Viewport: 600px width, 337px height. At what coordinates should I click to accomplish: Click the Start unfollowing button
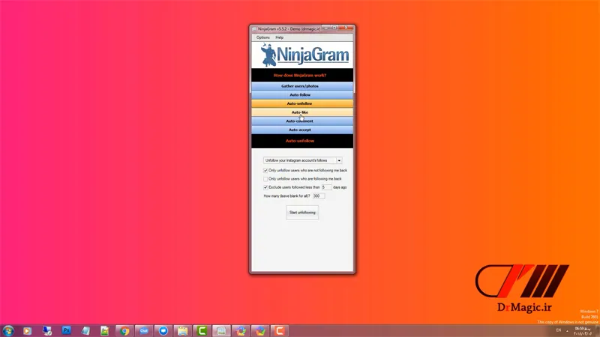(302, 213)
